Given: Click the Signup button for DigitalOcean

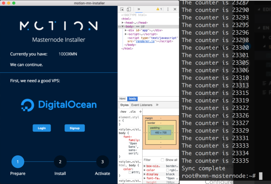Looking at the screenshot, I should [x=75, y=128].
